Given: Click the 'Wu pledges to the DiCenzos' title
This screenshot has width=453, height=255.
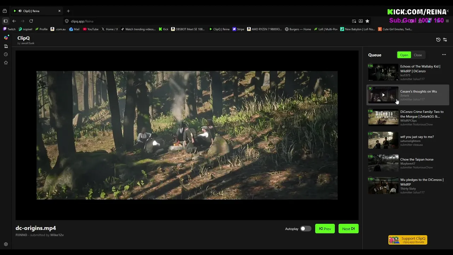Looking at the screenshot, I should [422, 182].
